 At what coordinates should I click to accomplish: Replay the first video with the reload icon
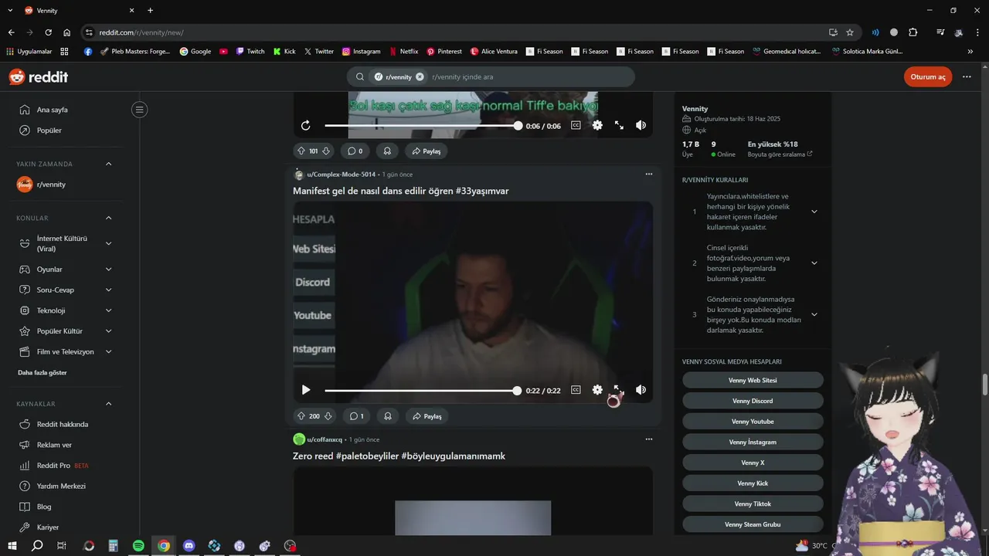coord(306,125)
